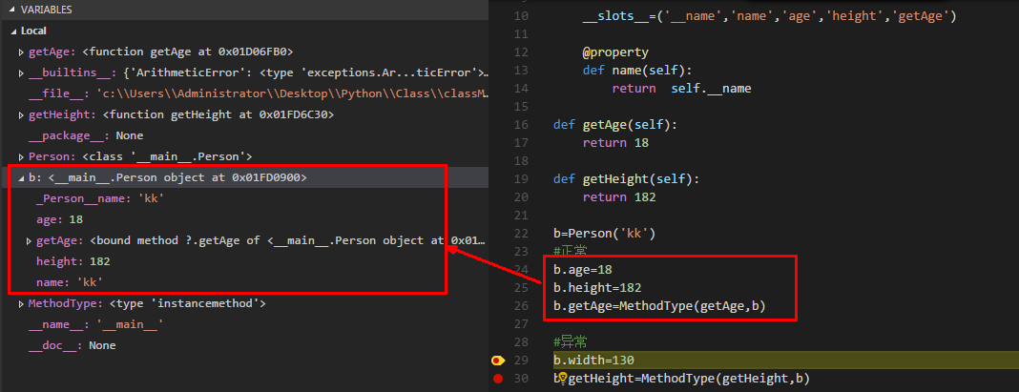Place cursor on b.width=130 line
Image resolution: width=1019 pixels, height=392 pixels.
pyautogui.click(x=593, y=361)
